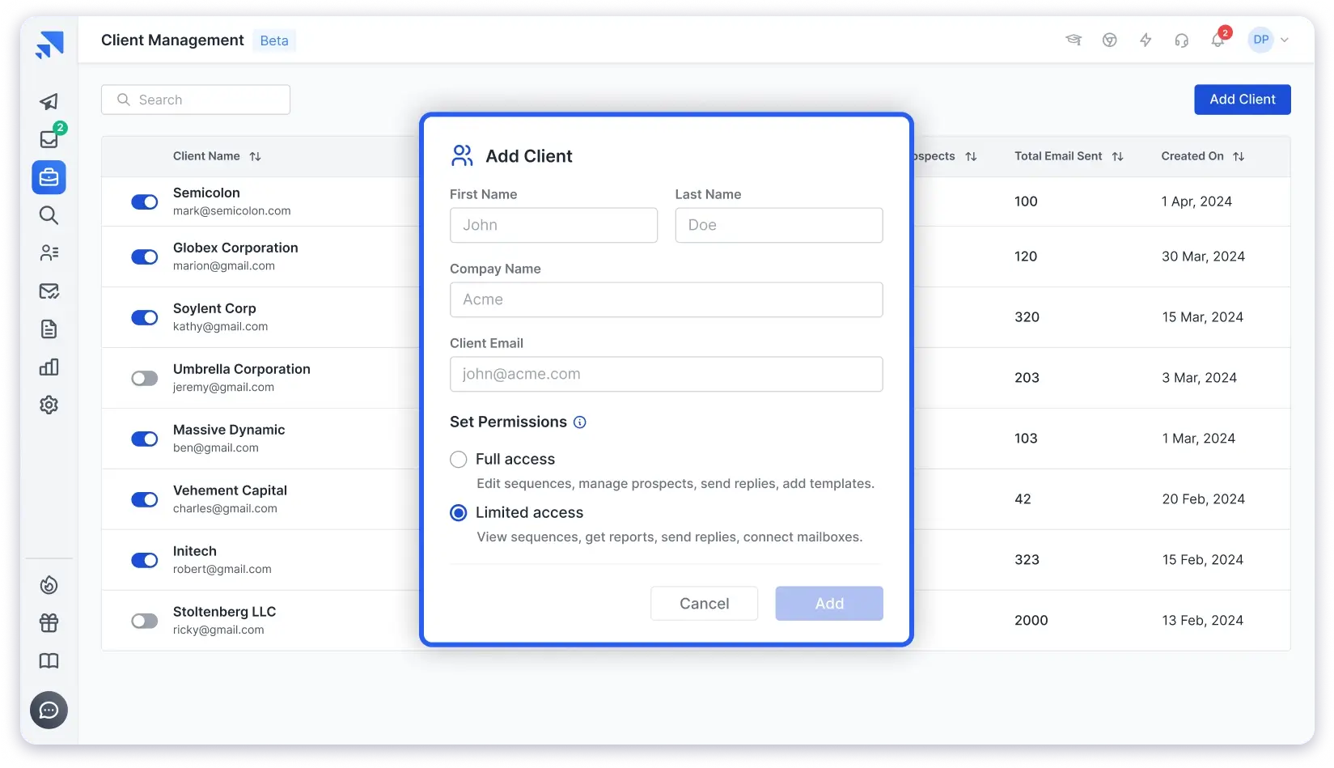
Task: Sort by Total Email Sent column
Action: (x=1117, y=157)
